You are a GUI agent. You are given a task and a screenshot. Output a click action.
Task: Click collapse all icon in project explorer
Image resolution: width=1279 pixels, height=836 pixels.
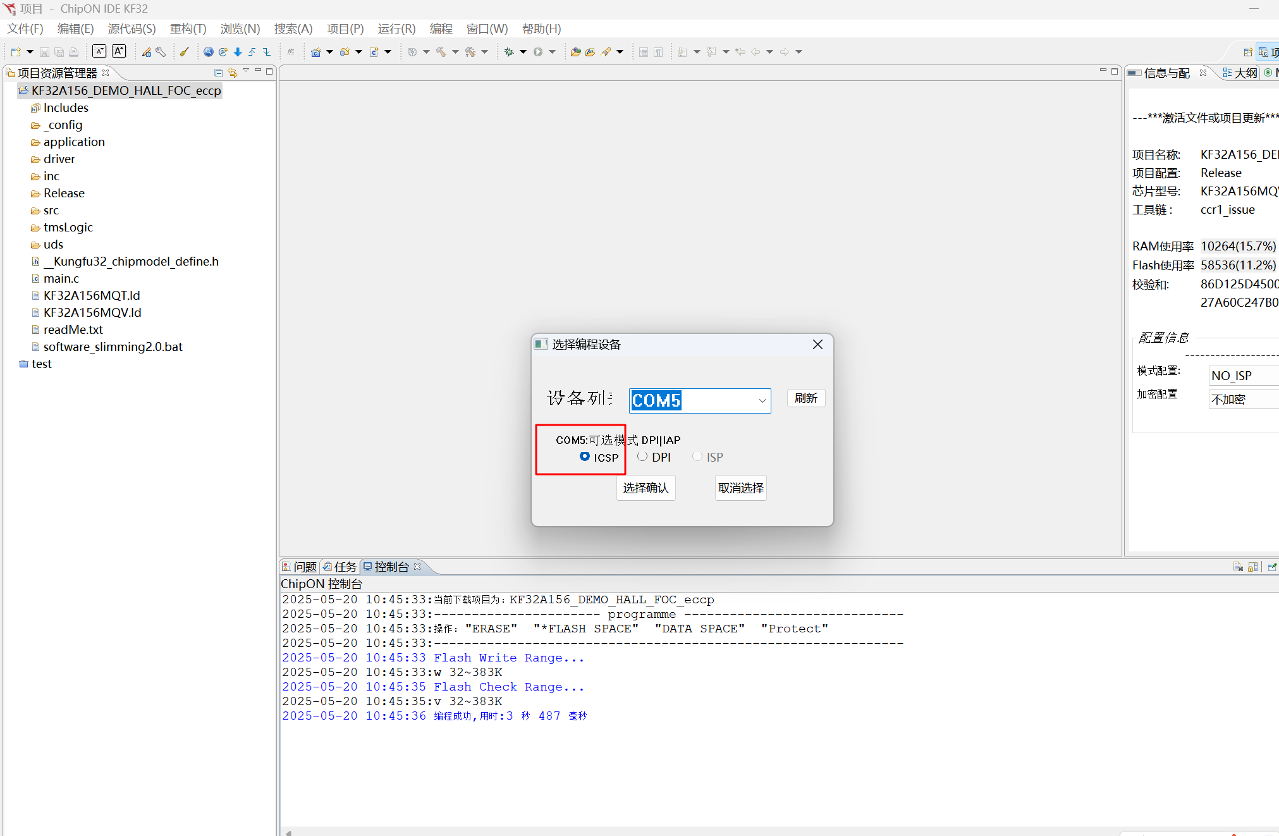tap(218, 73)
